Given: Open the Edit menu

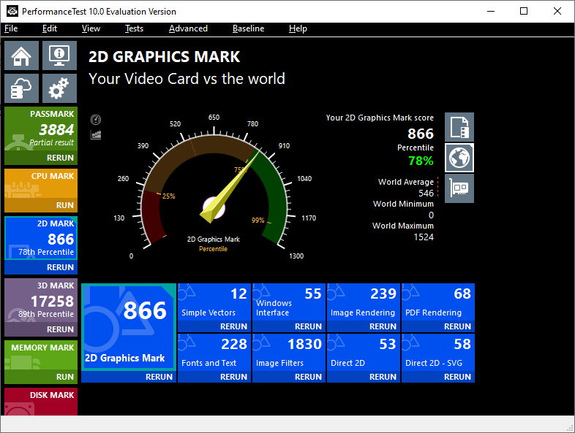Looking at the screenshot, I should click(x=50, y=28).
